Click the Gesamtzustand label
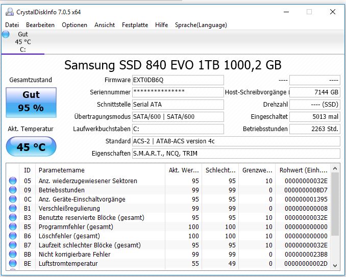Screen dimensions: 346x277 pos(31,80)
